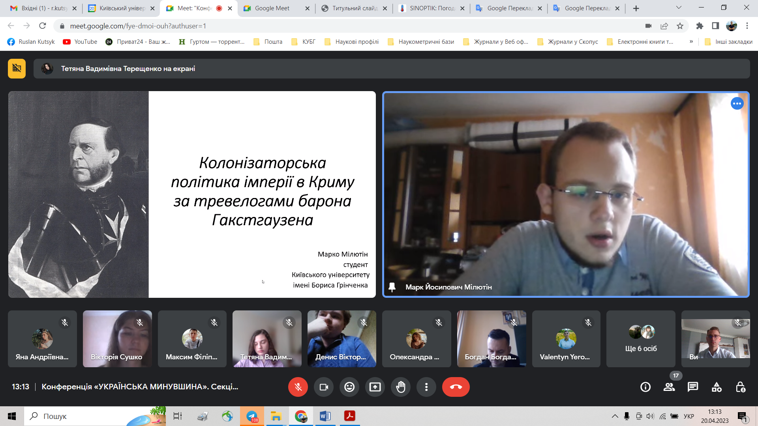The width and height of the screenshot is (758, 426).
Task: Open host controls lock icon
Action: pyautogui.click(x=740, y=387)
